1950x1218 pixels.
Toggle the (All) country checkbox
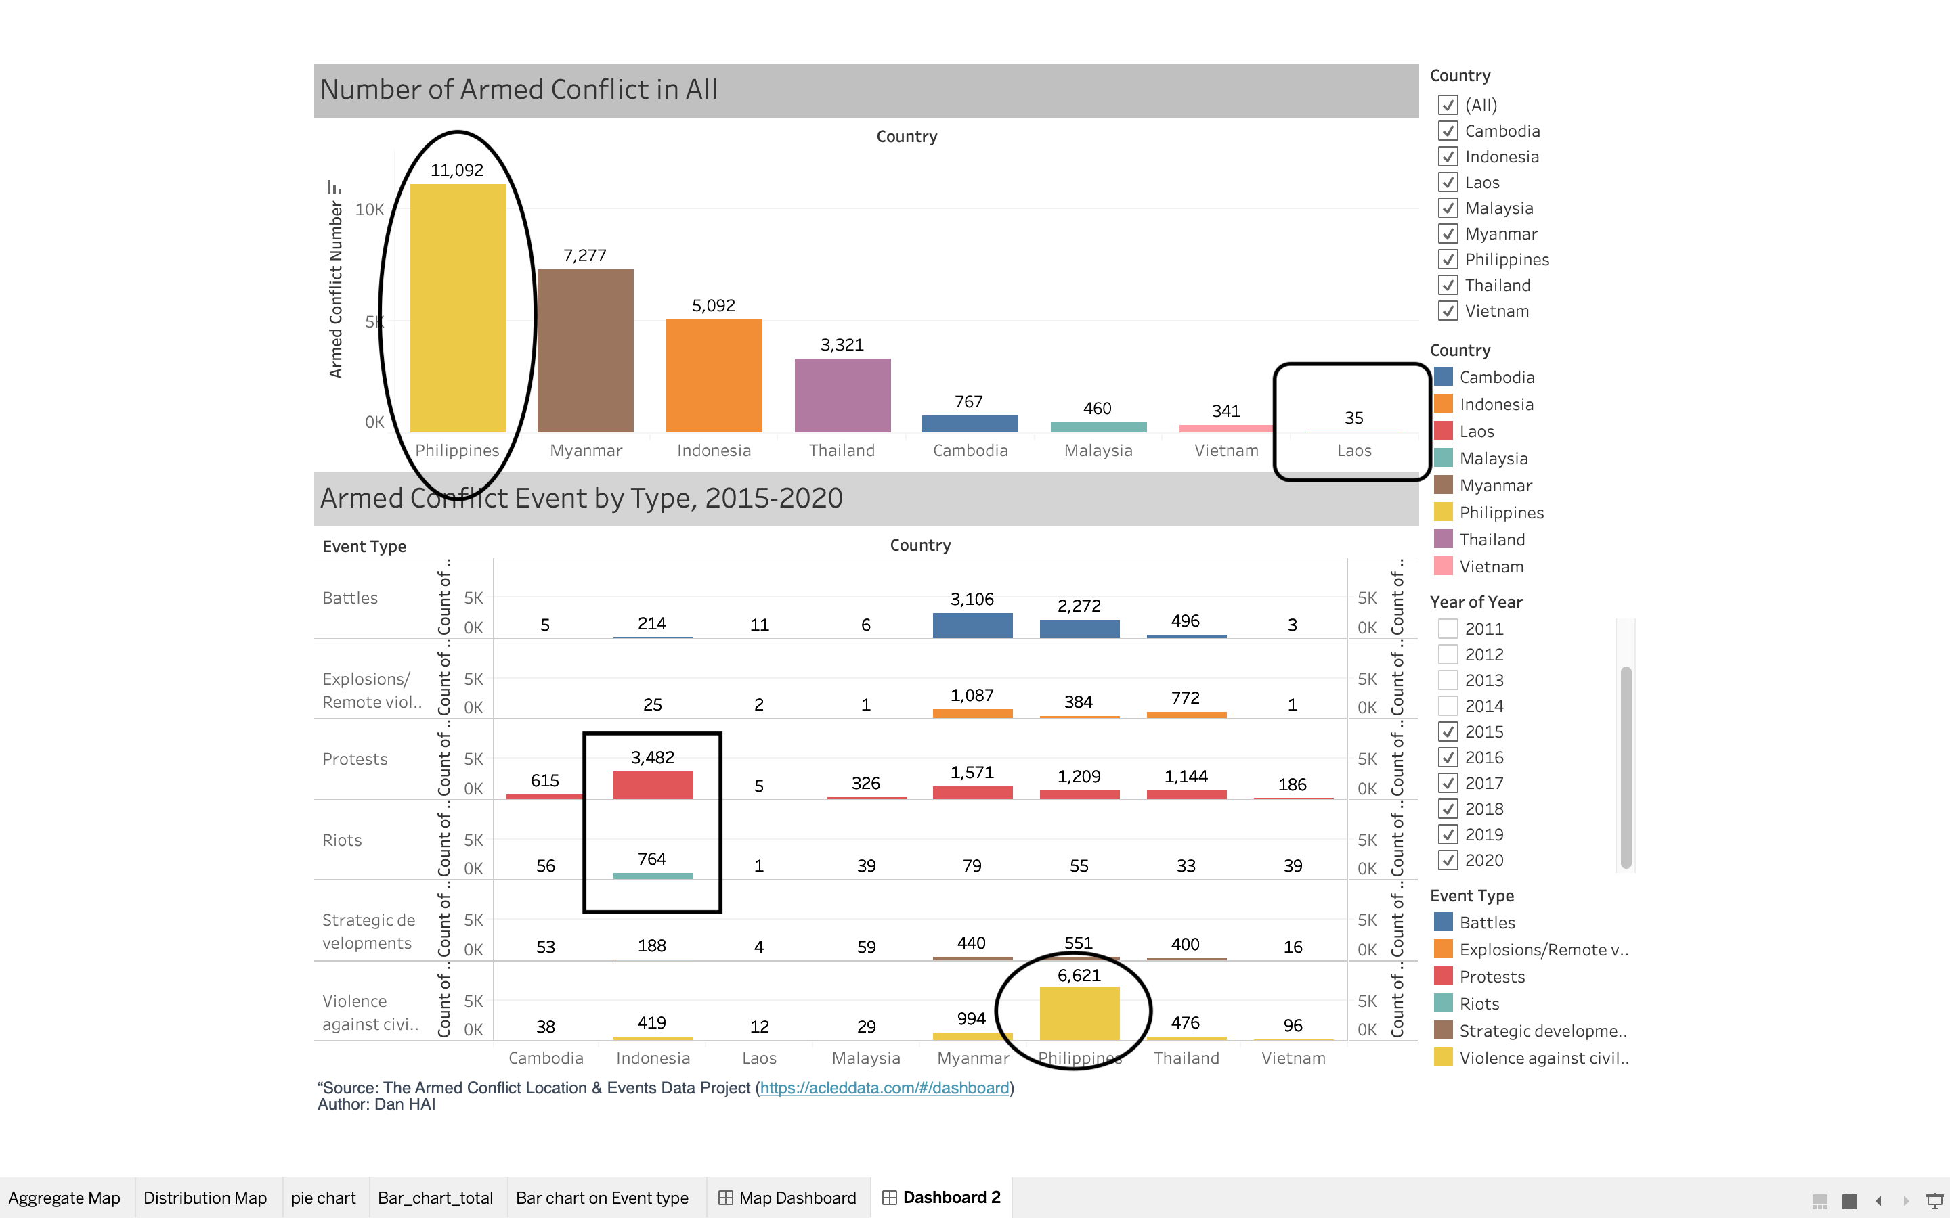(1448, 105)
